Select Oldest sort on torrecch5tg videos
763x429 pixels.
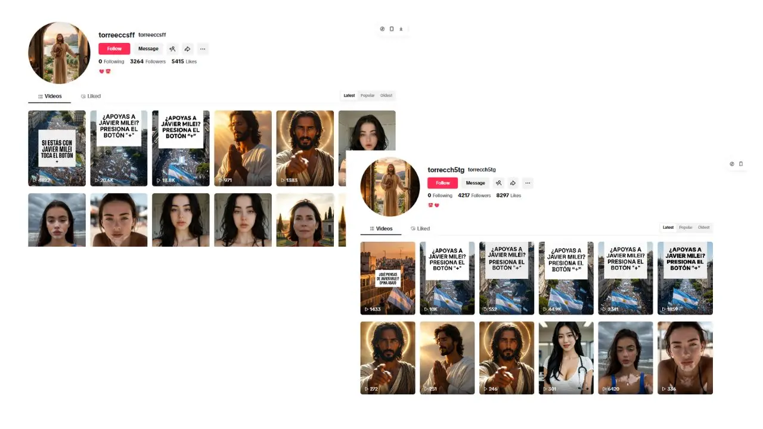pyautogui.click(x=704, y=228)
